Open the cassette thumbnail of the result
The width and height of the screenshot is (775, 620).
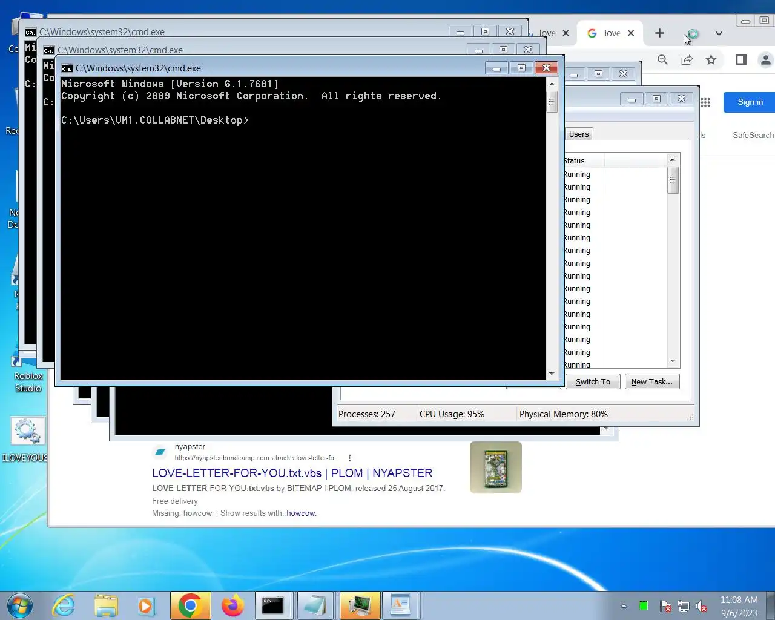(495, 467)
